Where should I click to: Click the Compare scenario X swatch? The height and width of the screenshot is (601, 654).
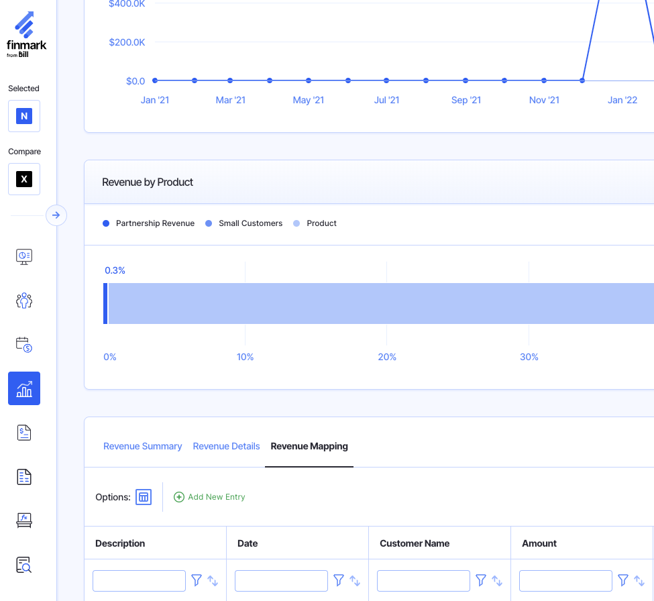(24, 179)
